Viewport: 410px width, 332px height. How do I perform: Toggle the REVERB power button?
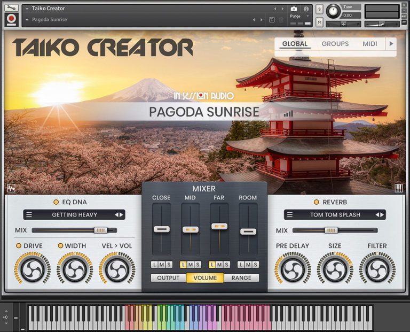(317, 202)
